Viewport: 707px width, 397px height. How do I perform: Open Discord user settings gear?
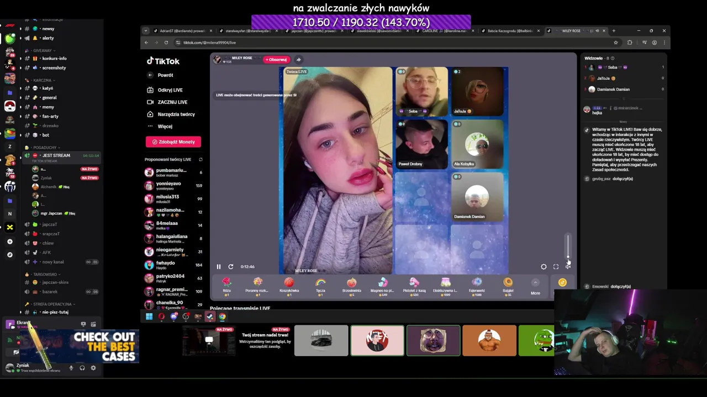(93, 368)
